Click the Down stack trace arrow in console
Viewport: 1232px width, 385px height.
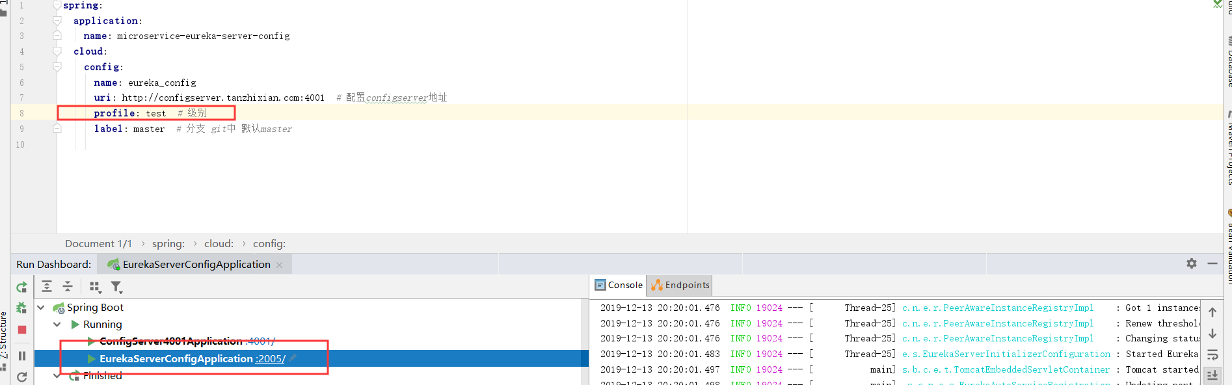(x=1212, y=334)
